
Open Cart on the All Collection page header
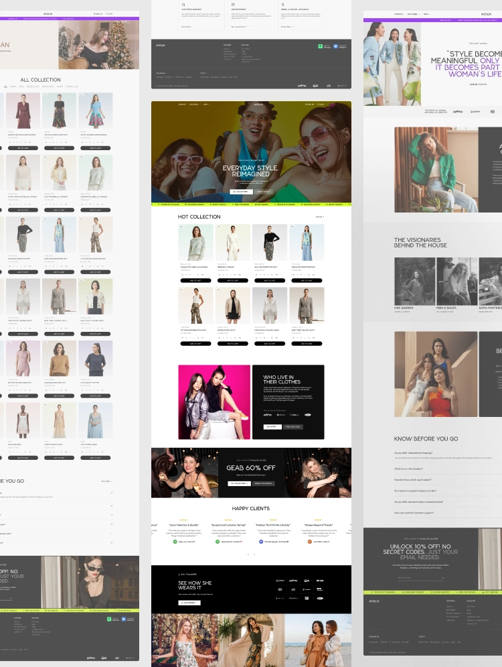coord(109,13)
